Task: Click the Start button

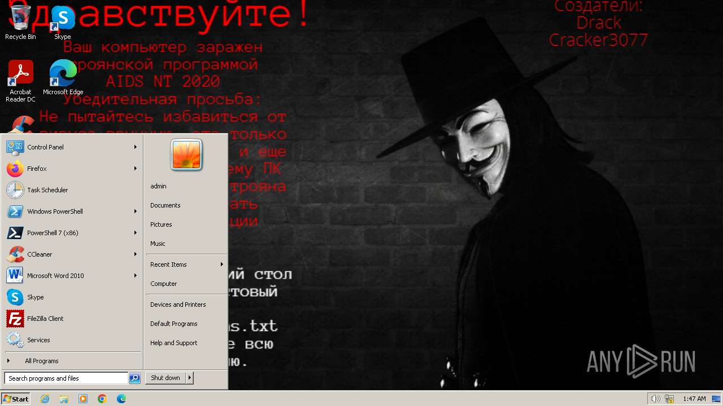Action: (16, 399)
